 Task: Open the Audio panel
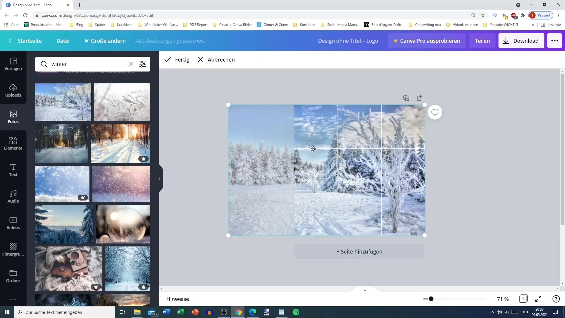[13, 197]
